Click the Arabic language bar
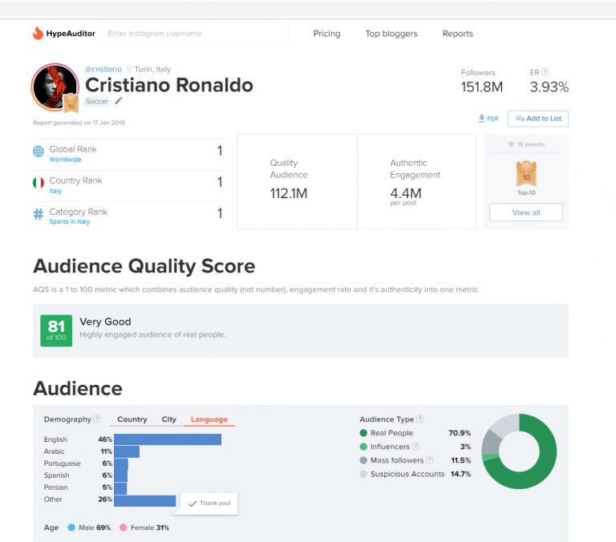 tap(127, 451)
